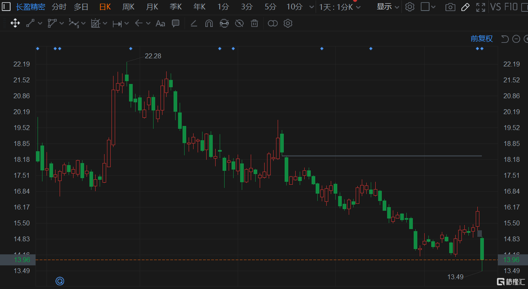Select the chart measurement tool
The width and height of the screenshot is (528, 289).
(95, 23)
